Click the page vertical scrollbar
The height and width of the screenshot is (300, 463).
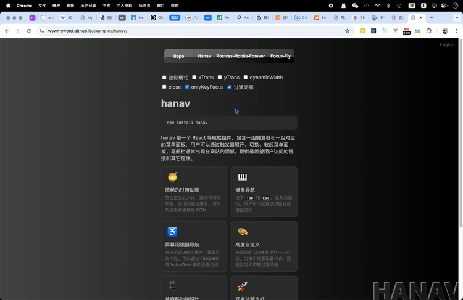(x=461, y=132)
